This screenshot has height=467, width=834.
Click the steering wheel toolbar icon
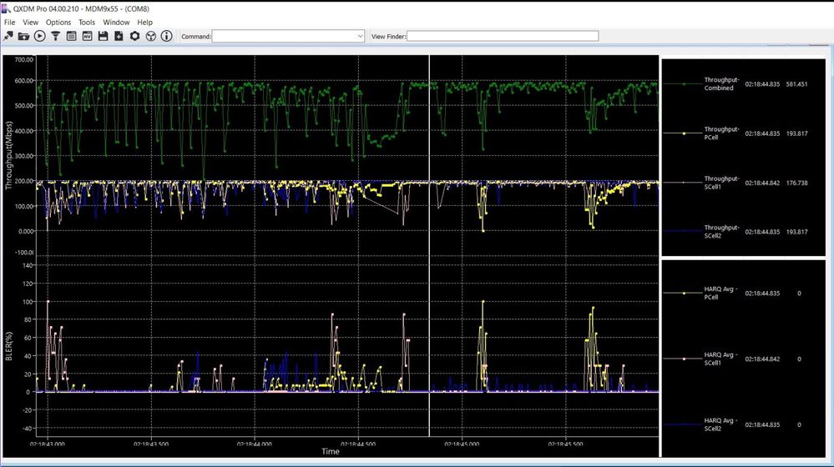click(x=150, y=36)
